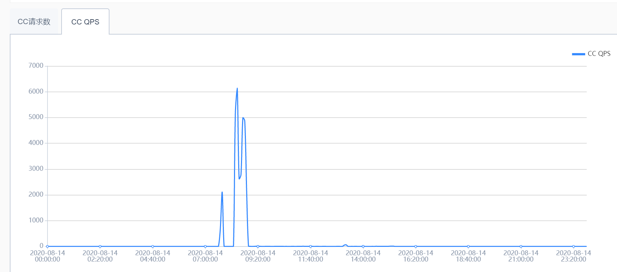This screenshot has width=617, height=272.
Task: Pick the data point marker at 11:40:00
Action: click(x=311, y=247)
